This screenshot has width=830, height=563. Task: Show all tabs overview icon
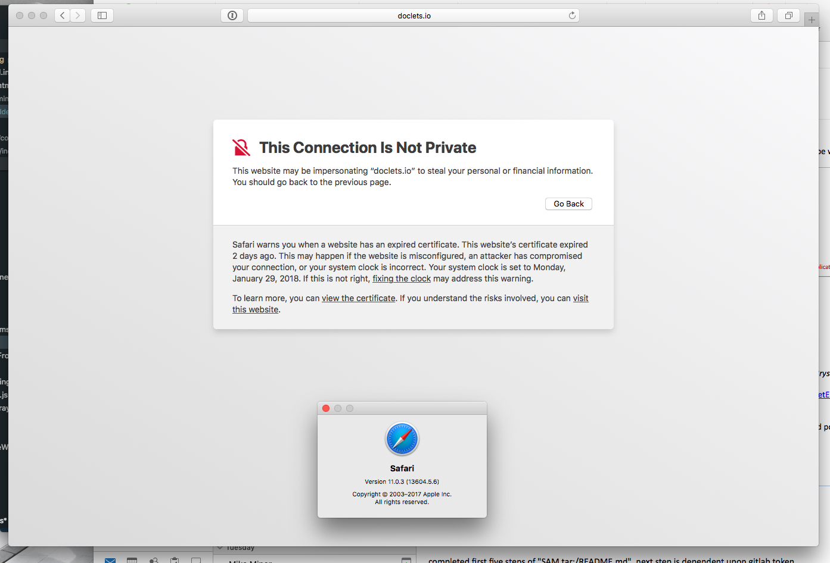[788, 15]
